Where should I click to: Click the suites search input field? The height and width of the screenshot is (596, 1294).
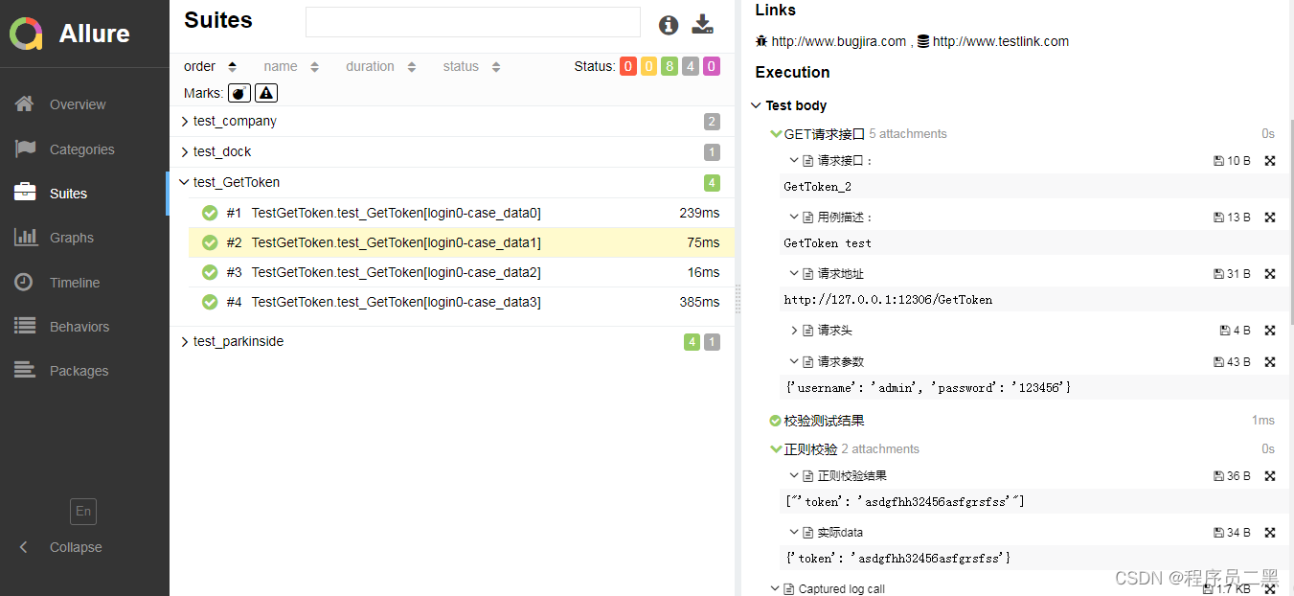[473, 22]
